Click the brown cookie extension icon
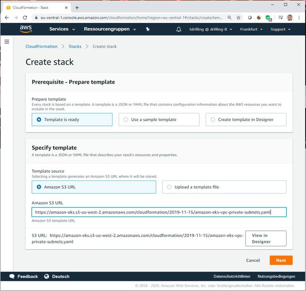This screenshot has width=306, height=291. [259, 17]
